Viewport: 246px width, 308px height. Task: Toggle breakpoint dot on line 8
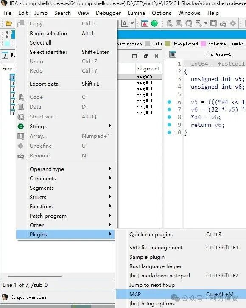169,117
